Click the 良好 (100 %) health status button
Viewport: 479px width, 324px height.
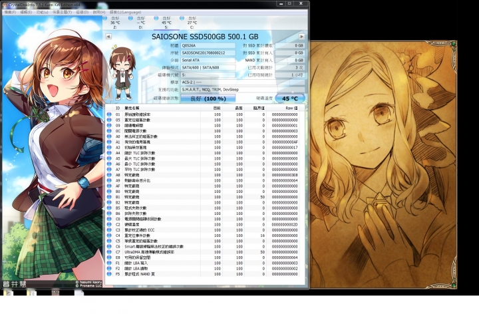point(208,98)
